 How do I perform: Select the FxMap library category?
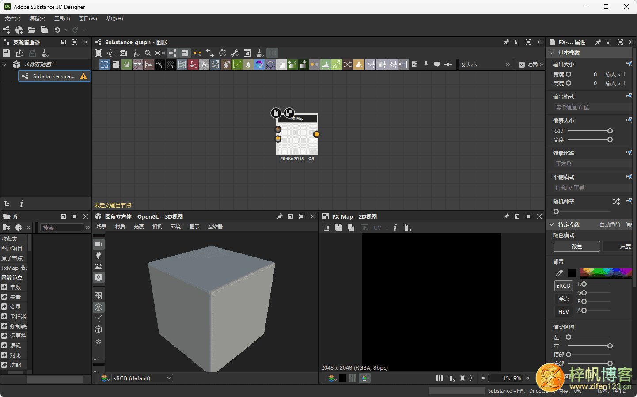coord(14,268)
